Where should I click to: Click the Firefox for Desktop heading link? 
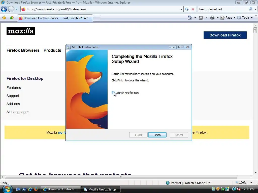25,78
